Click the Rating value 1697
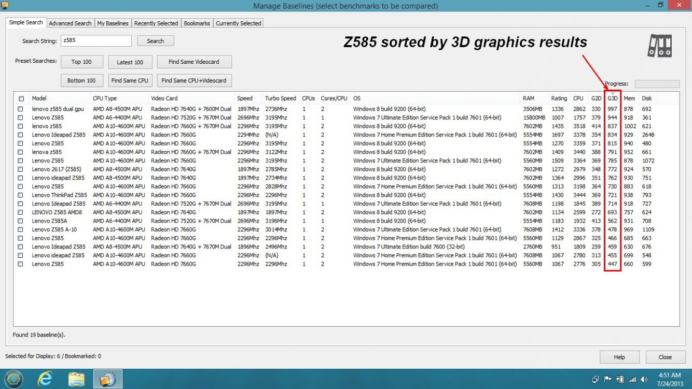This screenshot has height=389, width=692. (558, 135)
